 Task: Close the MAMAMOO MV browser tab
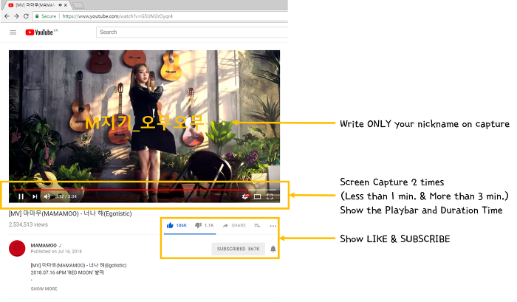tap(66, 5)
